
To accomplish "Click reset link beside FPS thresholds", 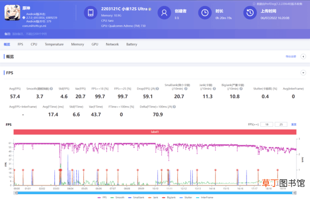I will 294,124.
